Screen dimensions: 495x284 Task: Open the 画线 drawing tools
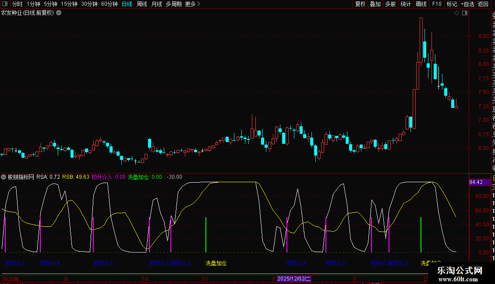[421, 4]
